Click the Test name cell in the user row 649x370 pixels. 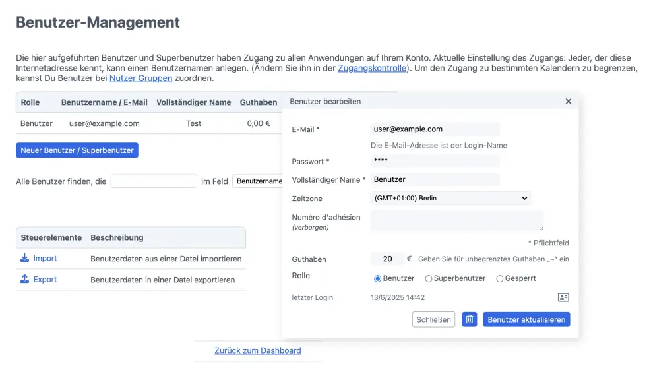(194, 123)
